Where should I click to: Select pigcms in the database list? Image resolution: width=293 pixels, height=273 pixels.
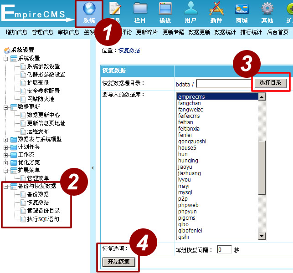pyautogui.click(x=217, y=218)
